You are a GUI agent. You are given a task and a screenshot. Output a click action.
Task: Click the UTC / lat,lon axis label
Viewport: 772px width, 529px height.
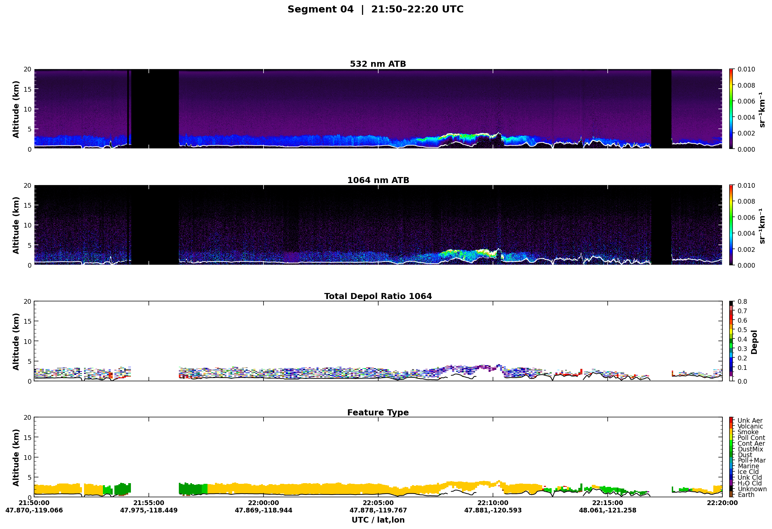378,520
